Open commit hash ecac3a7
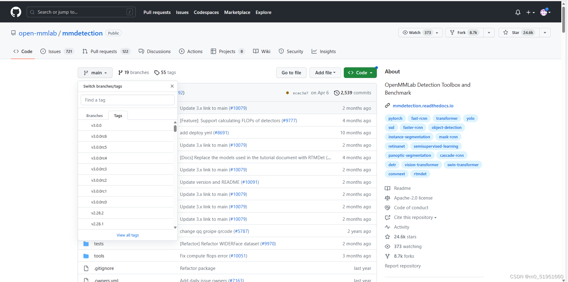Viewport: 568px width, 282px height. (x=300, y=93)
